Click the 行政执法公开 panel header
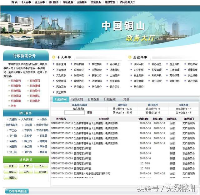200x195 pixels. coord(26,56)
